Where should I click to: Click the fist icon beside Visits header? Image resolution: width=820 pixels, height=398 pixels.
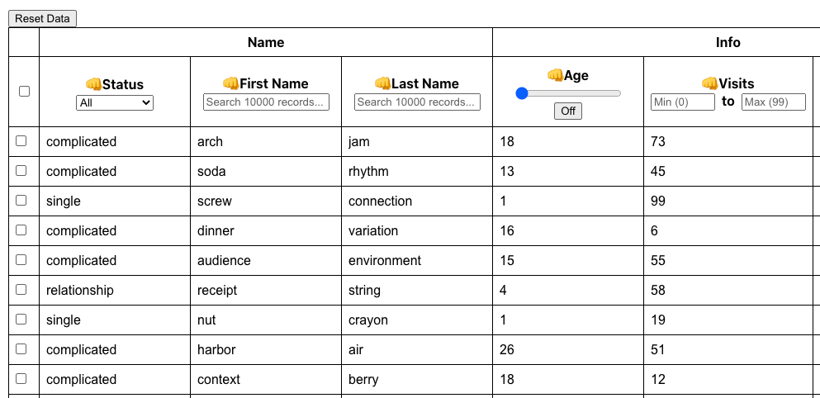click(x=709, y=83)
